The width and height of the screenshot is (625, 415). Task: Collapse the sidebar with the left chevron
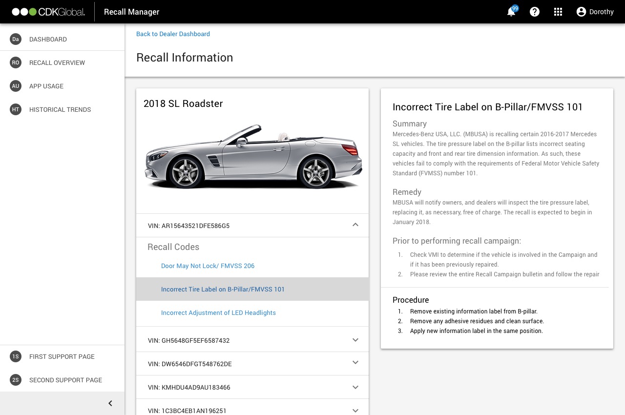pyautogui.click(x=110, y=403)
